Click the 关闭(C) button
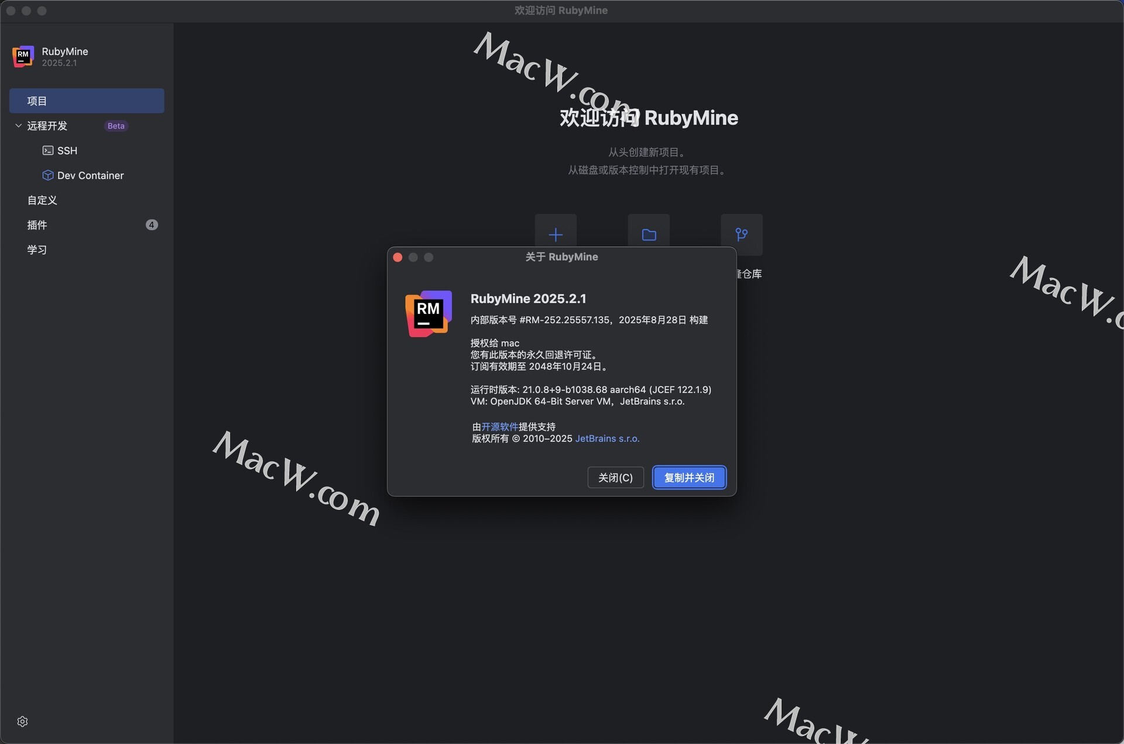 tap(615, 478)
